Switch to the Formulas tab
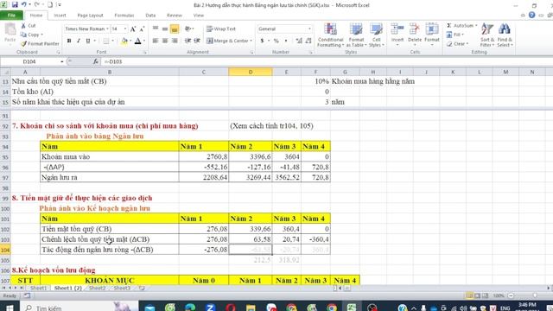 pyautogui.click(x=124, y=16)
